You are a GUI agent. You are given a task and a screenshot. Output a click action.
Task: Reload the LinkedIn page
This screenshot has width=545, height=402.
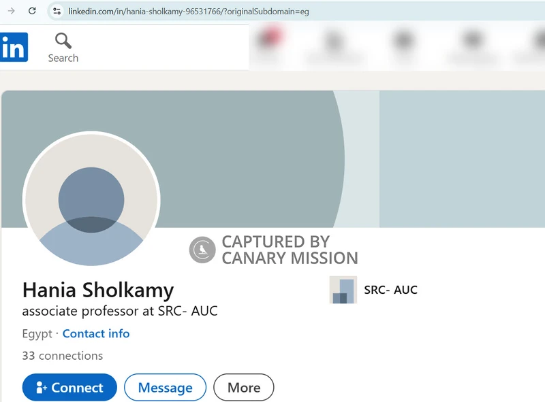tap(32, 11)
